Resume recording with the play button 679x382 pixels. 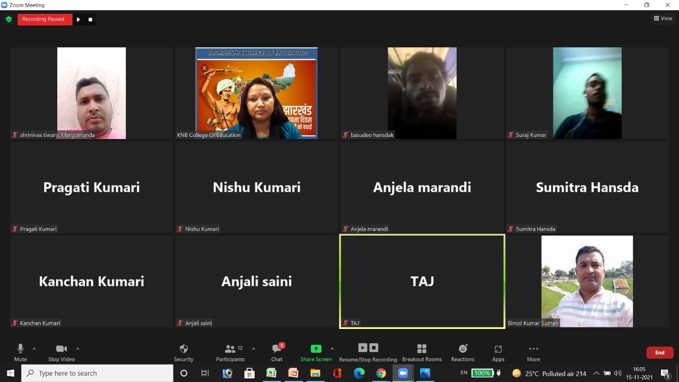click(79, 20)
